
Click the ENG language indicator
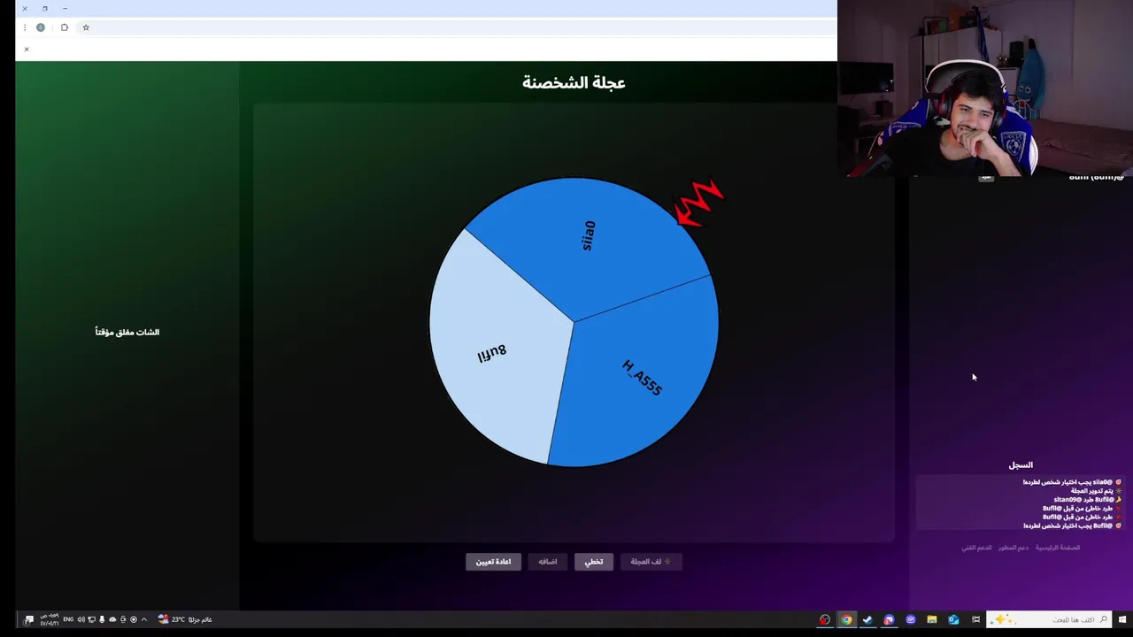pyautogui.click(x=68, y=619)
